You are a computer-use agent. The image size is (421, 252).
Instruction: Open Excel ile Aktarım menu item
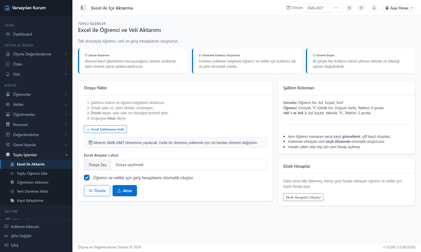(x=36, y=164)
